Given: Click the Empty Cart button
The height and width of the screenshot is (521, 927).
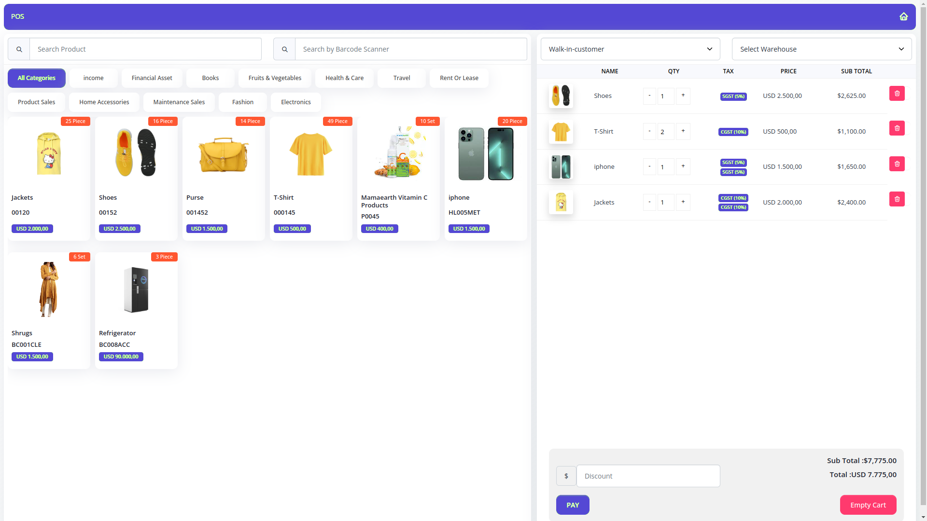Looking at the screenshot, I should coord(868,505).
